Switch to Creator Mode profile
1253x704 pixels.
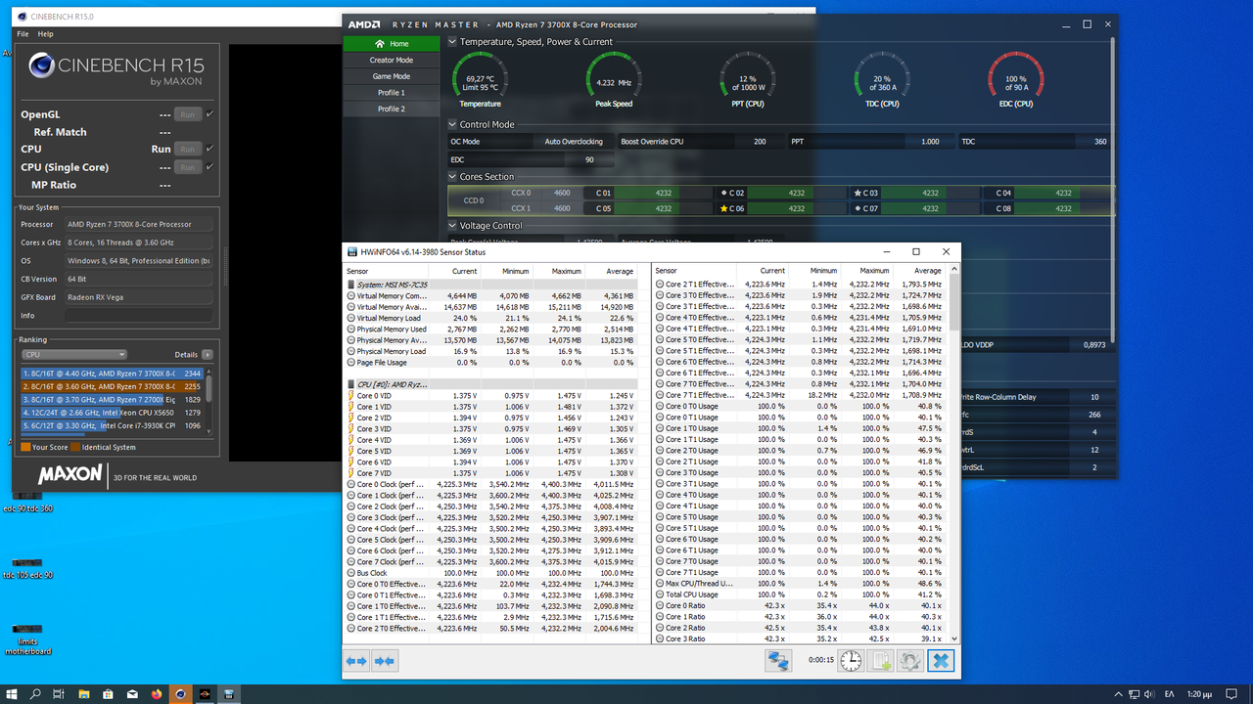(x=391, y=60)
